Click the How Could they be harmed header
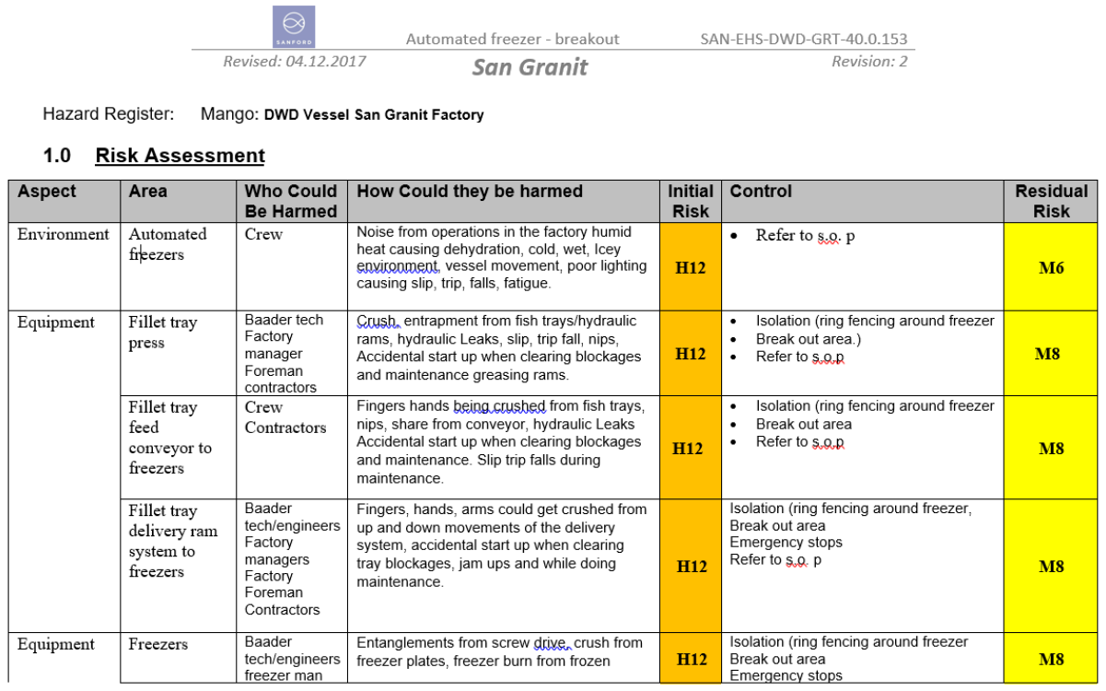 click(470, 192)
